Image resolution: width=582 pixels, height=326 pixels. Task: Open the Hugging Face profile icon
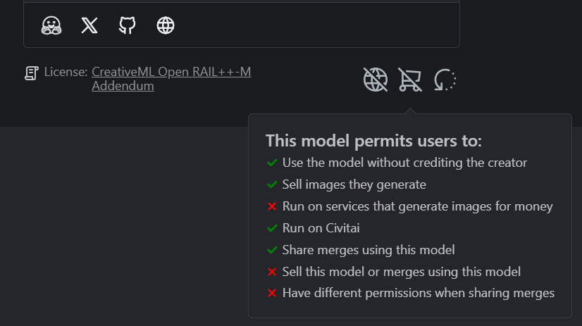(51, 26)
